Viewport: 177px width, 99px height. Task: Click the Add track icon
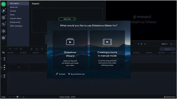tap(4, 53)
